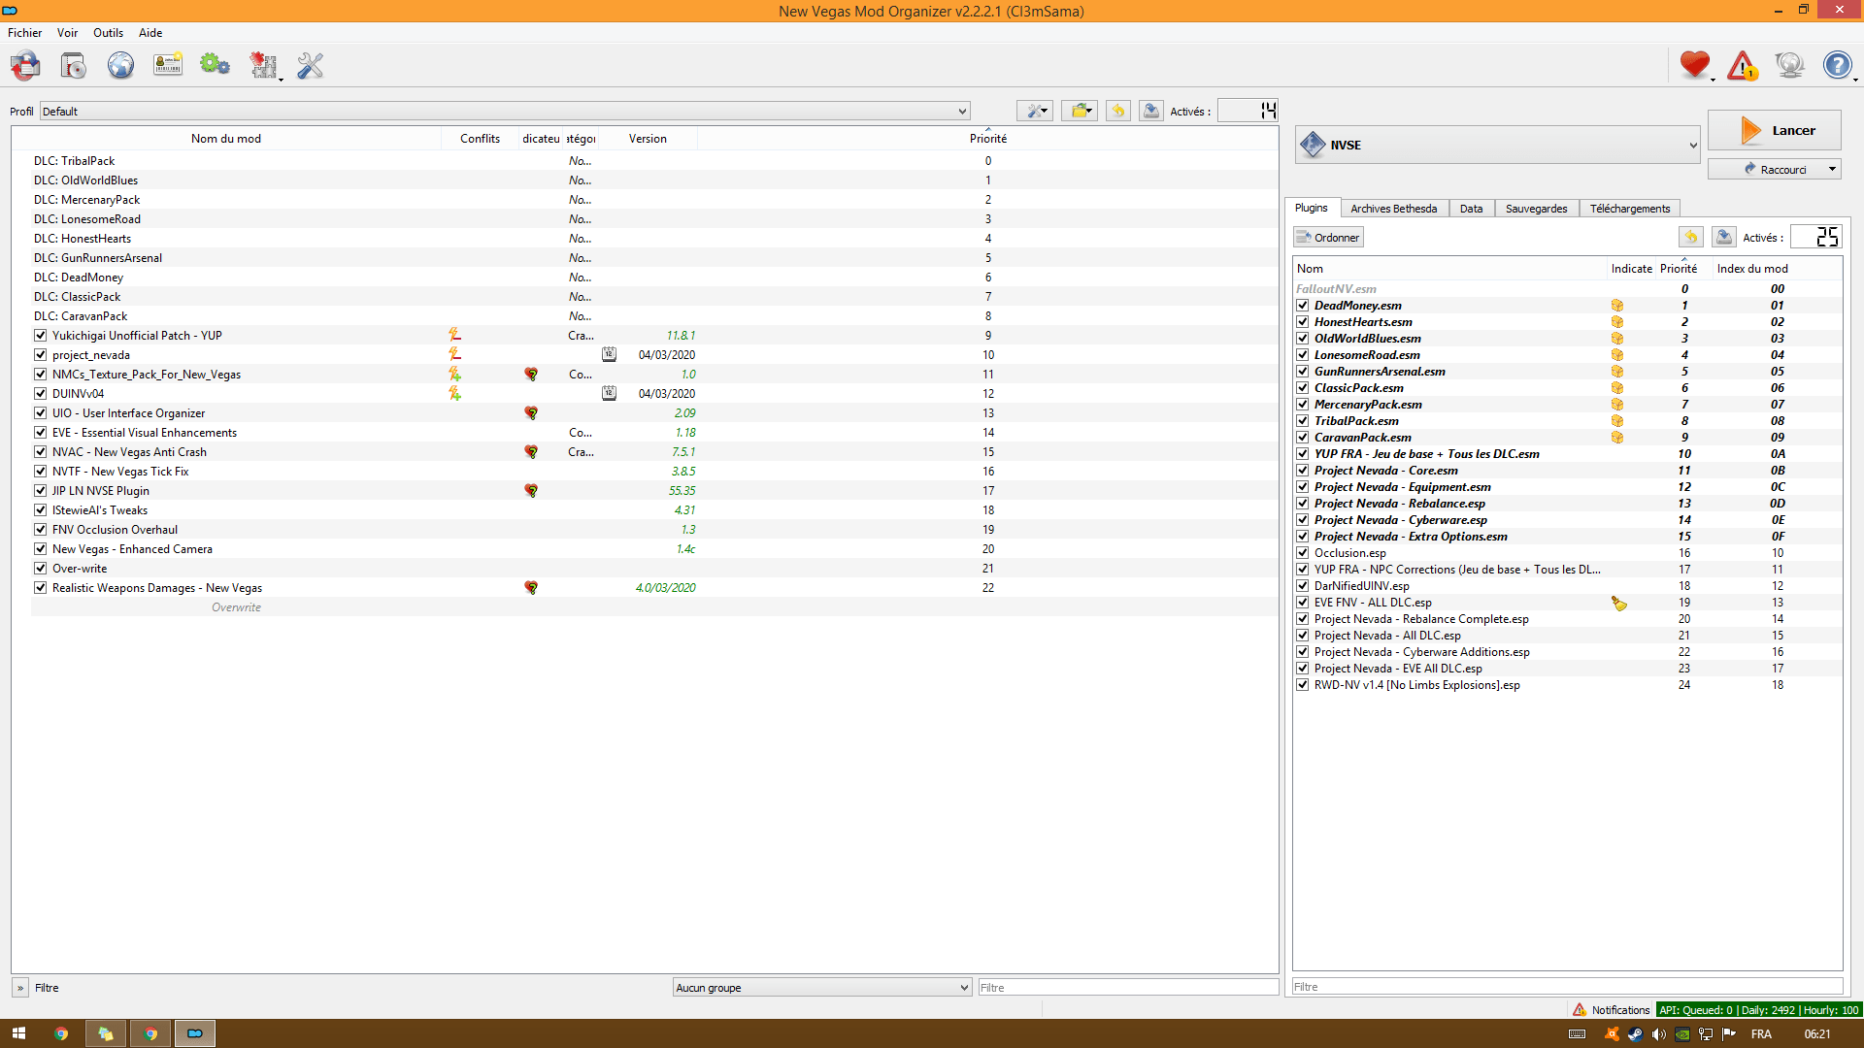
Task: Expand the Raccourci dropdown arrow
Action: pyautogui.click(x=1832, y=169)
